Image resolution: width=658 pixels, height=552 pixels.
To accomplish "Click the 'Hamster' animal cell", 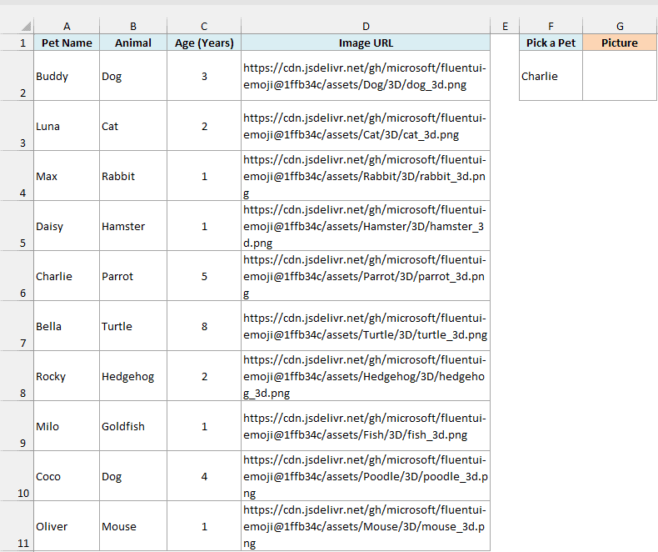I will click(133, 226).
